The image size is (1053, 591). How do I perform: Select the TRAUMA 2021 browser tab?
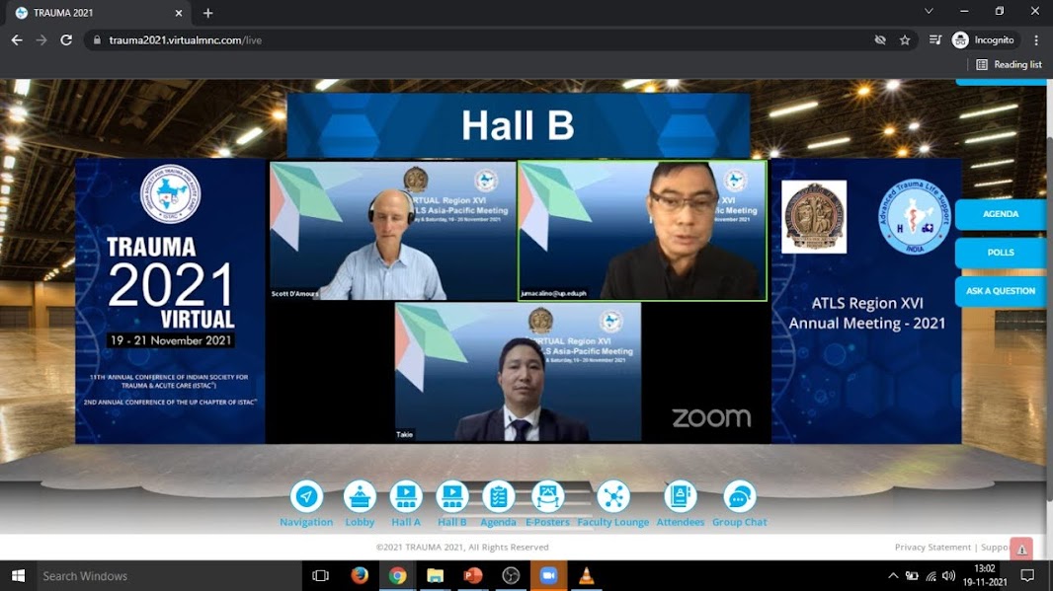point(94,13)
